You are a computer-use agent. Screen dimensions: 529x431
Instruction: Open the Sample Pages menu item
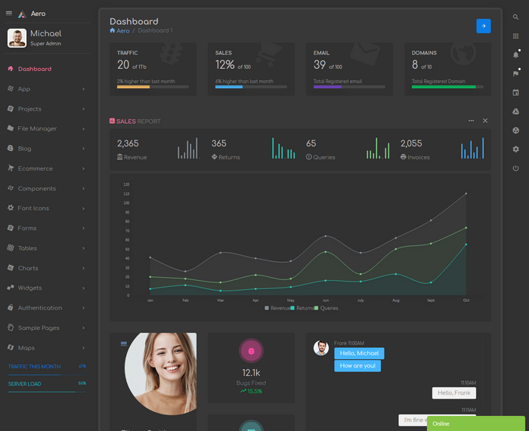47,328
